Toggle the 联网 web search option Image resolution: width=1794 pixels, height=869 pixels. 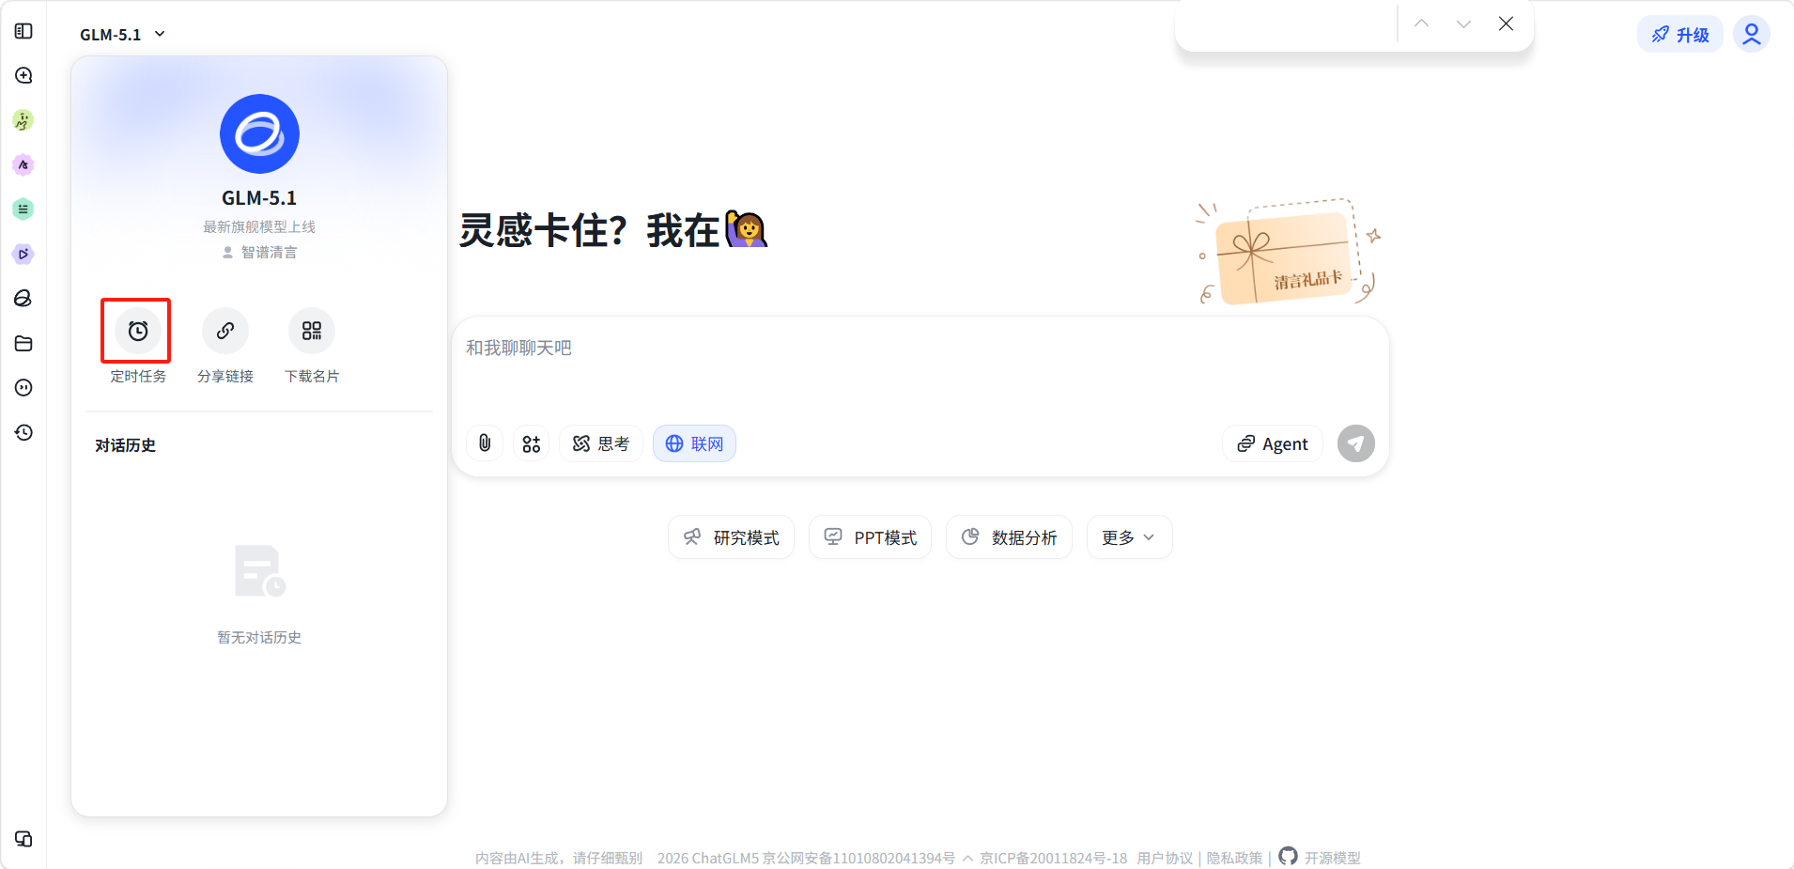[694, 443]
